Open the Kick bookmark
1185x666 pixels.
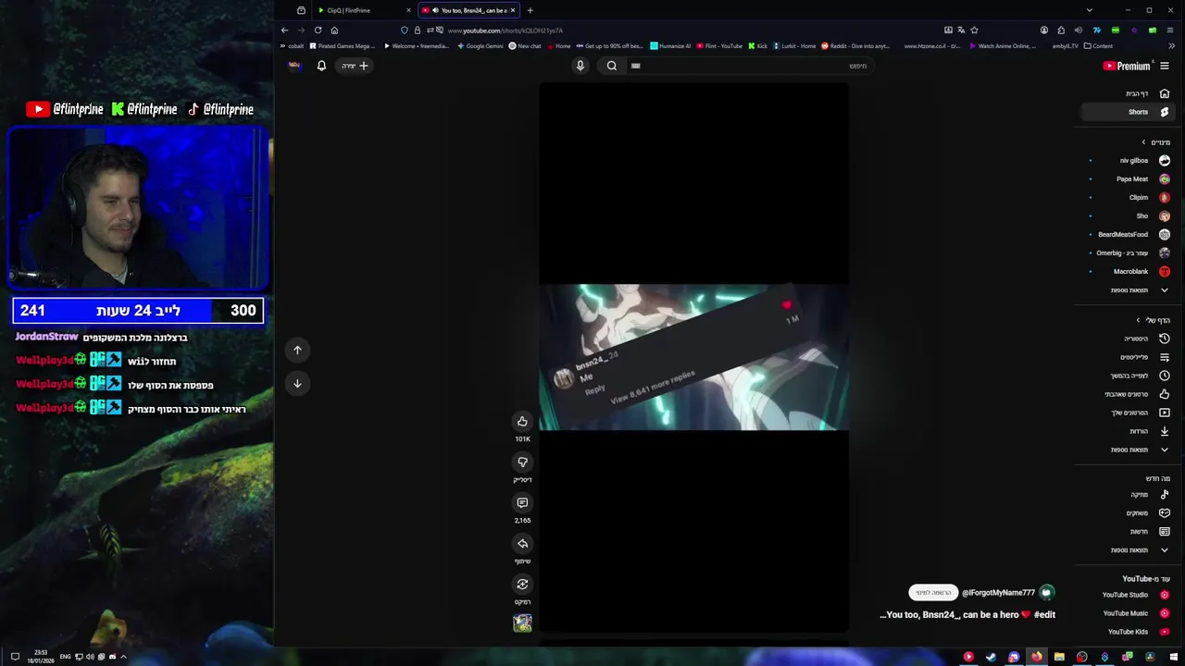pyautogui.click(x=757, y=45)
